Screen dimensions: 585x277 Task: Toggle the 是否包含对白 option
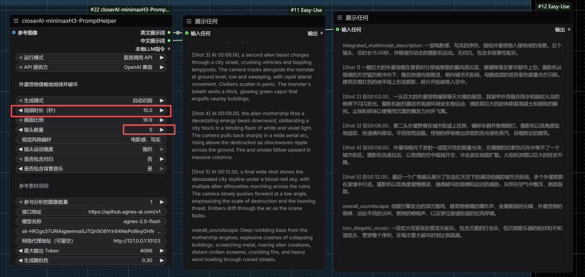92,159
